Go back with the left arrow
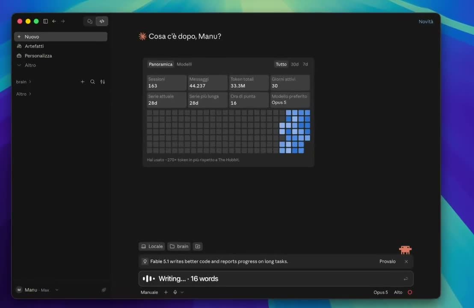 point(54,21)
